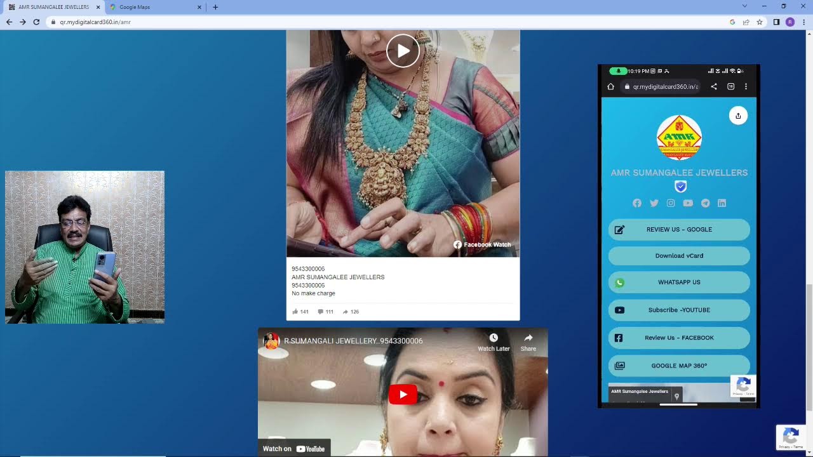Bookmark this page with star icon
This screenshot has height=457, width=813.
pyautogui.click(x=759, y=22)
